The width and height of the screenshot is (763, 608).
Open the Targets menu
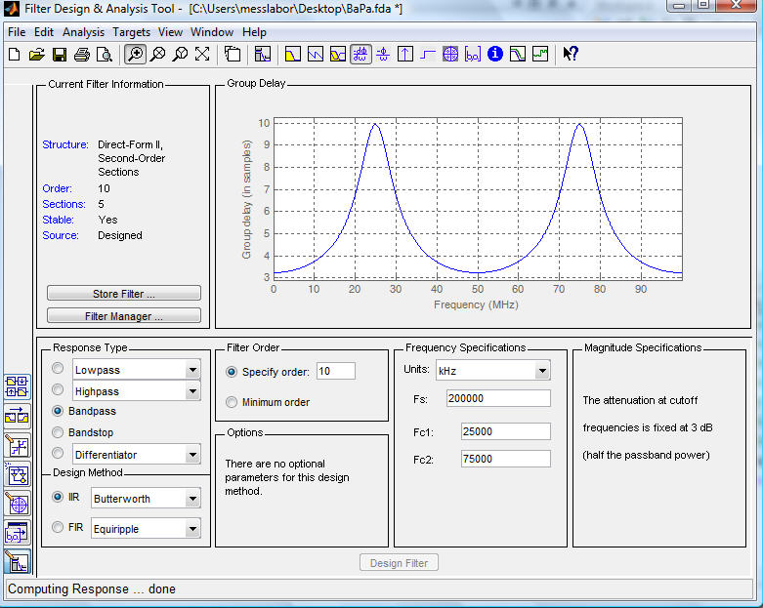click(131, 32)
